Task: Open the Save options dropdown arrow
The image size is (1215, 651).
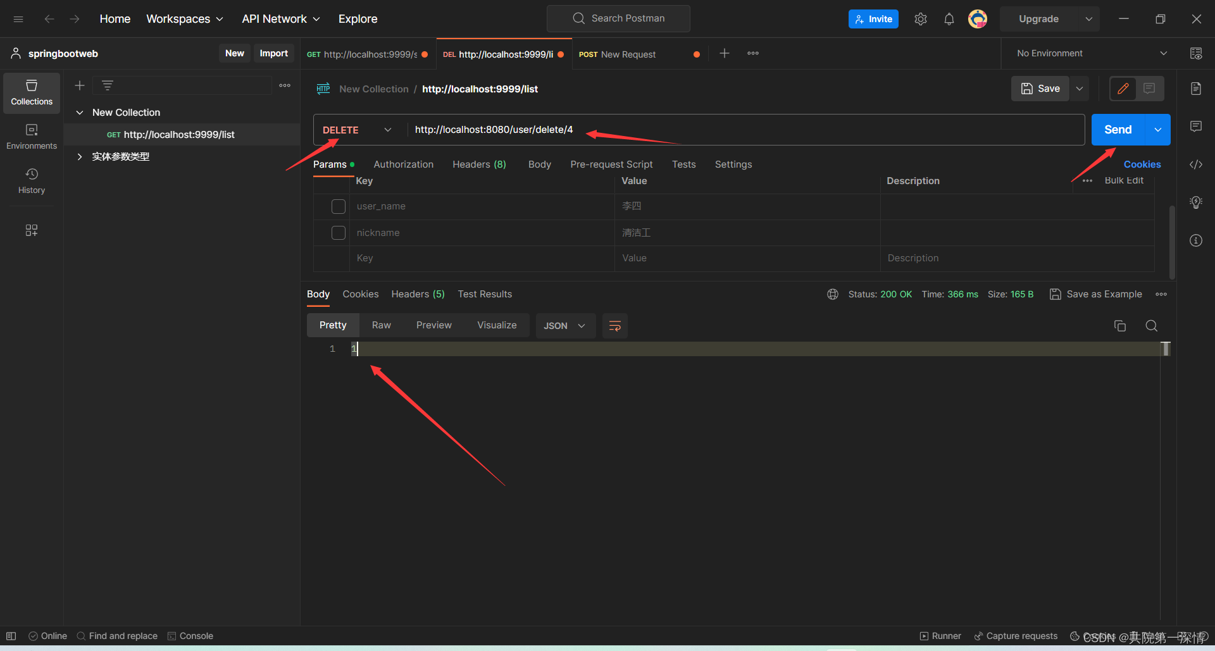Action: pos(1080,89)
